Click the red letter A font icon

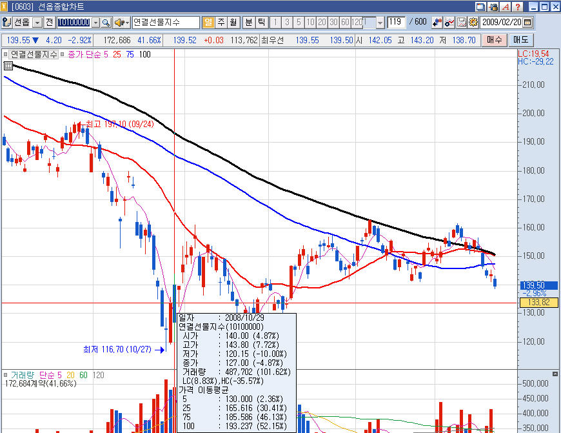(506, 7)
